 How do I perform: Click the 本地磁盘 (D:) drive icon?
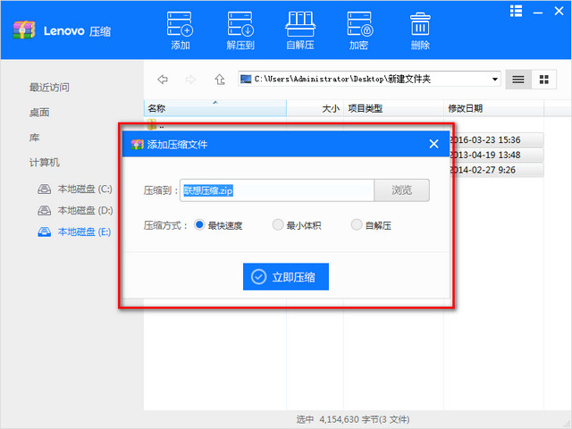(x=45, y=211)
